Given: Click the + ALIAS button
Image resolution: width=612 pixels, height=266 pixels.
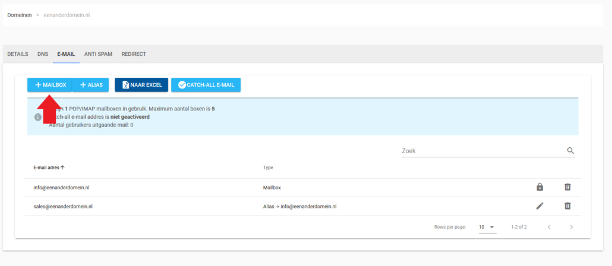Looking at the screenshot, I should click(x=91, y=85).
